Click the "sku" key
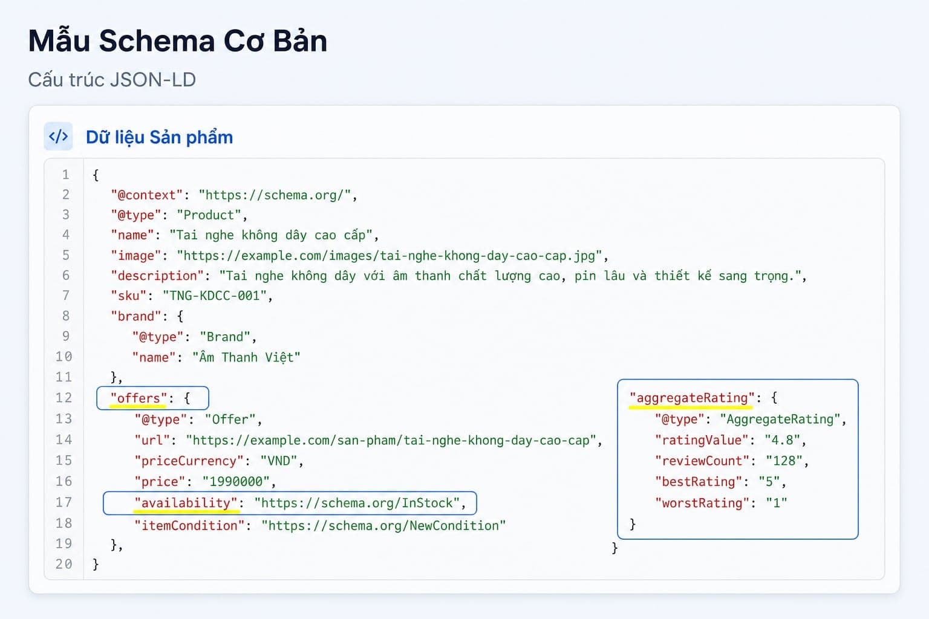 (129, 296)
